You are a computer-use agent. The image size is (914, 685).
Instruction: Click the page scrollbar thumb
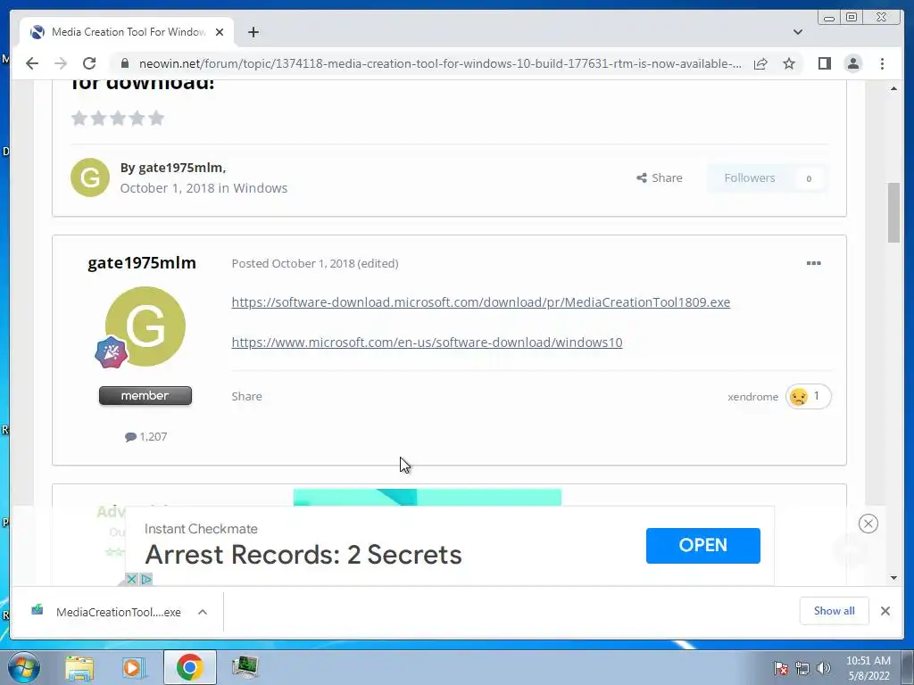point(893,212)
